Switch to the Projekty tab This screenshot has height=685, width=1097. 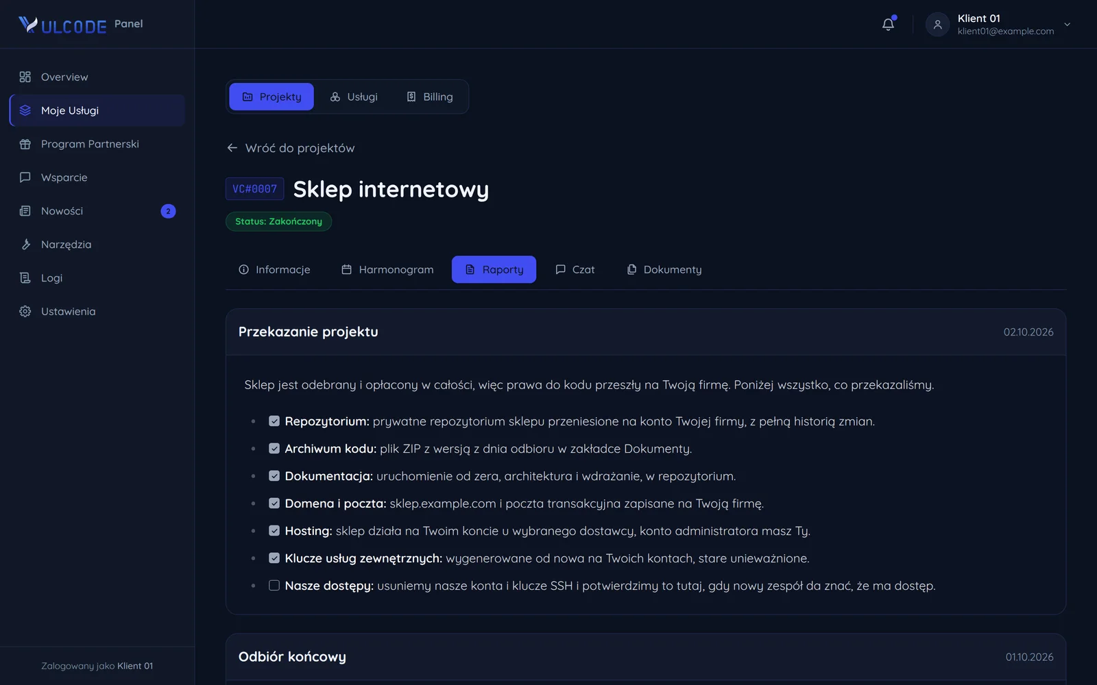tap(272, 97)
